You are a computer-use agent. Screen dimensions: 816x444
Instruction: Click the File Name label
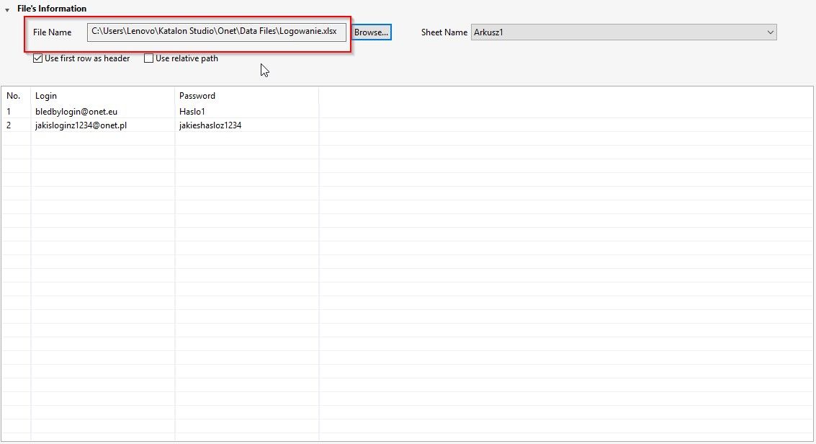[53, 32]
